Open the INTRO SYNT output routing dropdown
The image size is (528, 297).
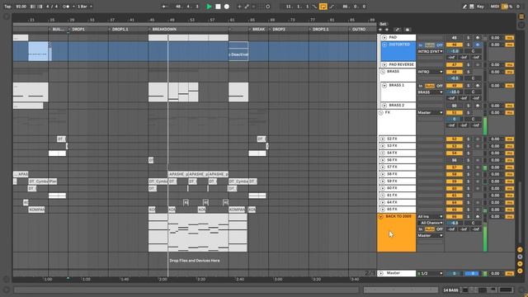431,51
